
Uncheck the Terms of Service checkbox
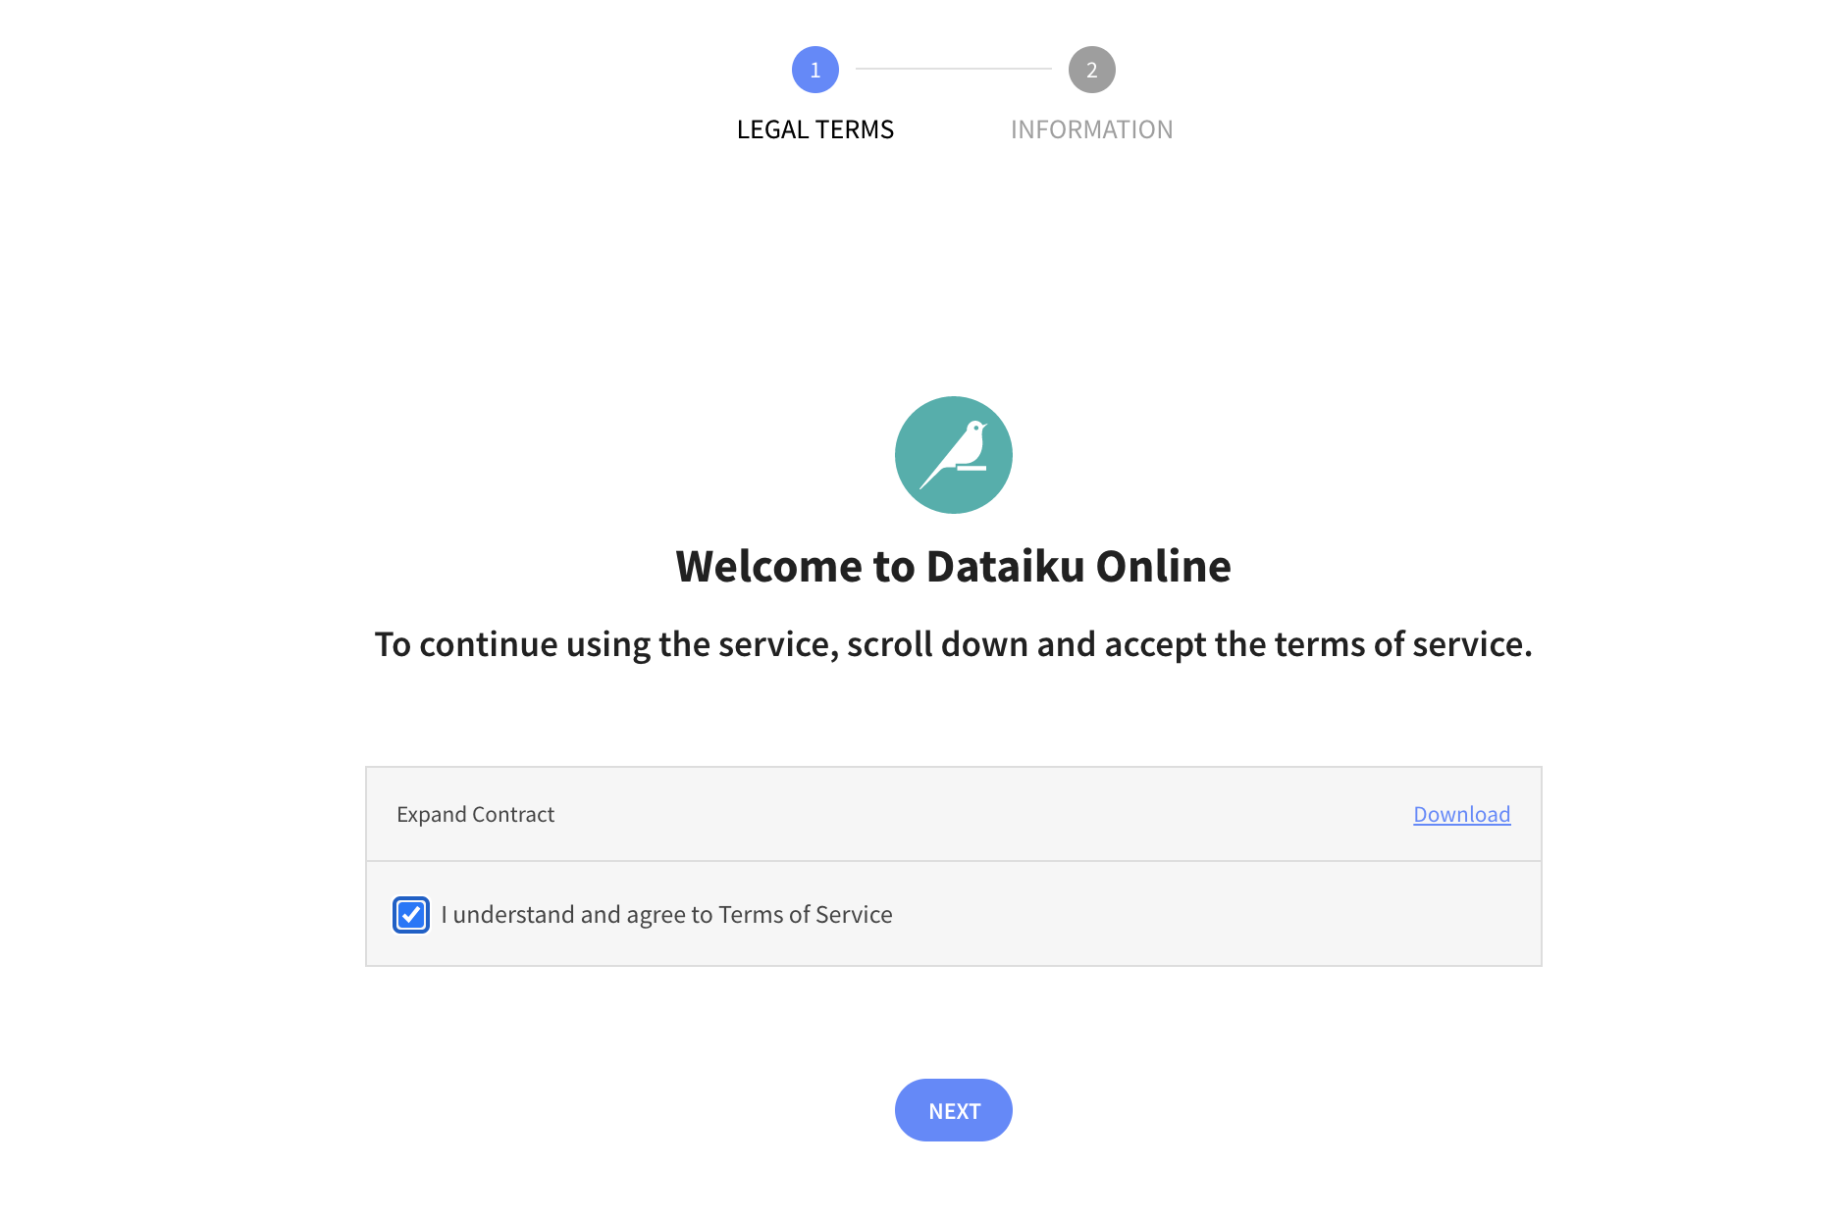click(x=411, y=915)
